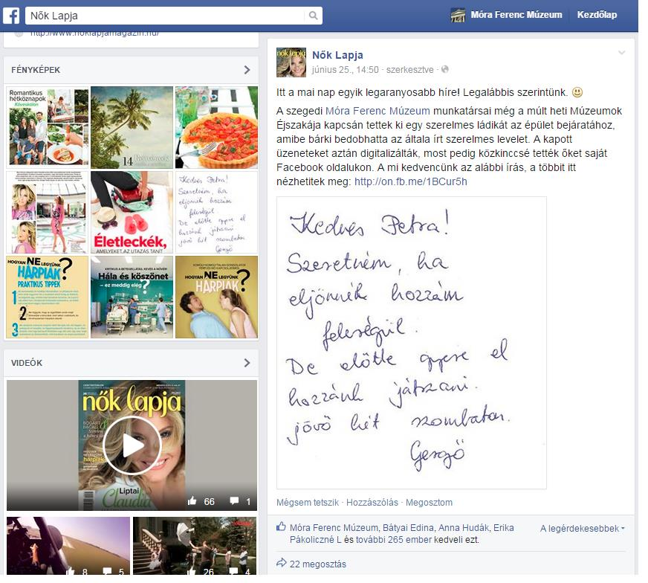Open the small handwritten letter thumbnail
Image resolution: width=648 pixels, height=583 pixels.
(216, 212)
